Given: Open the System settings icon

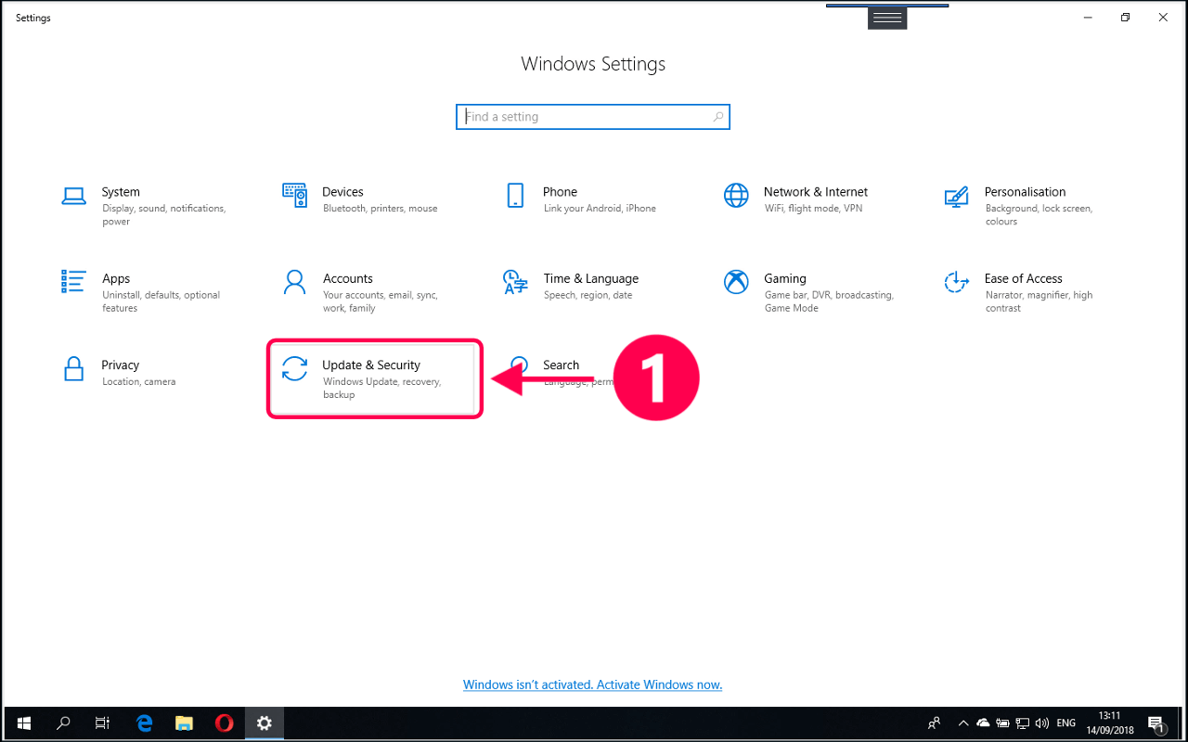Looking at the screenshot, I should tap(73, 196).
